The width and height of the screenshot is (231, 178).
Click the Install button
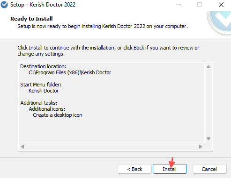pyautogui.click(x=170, y=169)
